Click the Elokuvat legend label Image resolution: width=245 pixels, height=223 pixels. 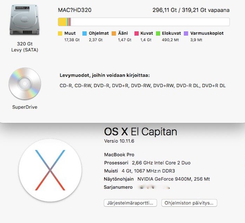pyautogui.click(x=171, y=33)
